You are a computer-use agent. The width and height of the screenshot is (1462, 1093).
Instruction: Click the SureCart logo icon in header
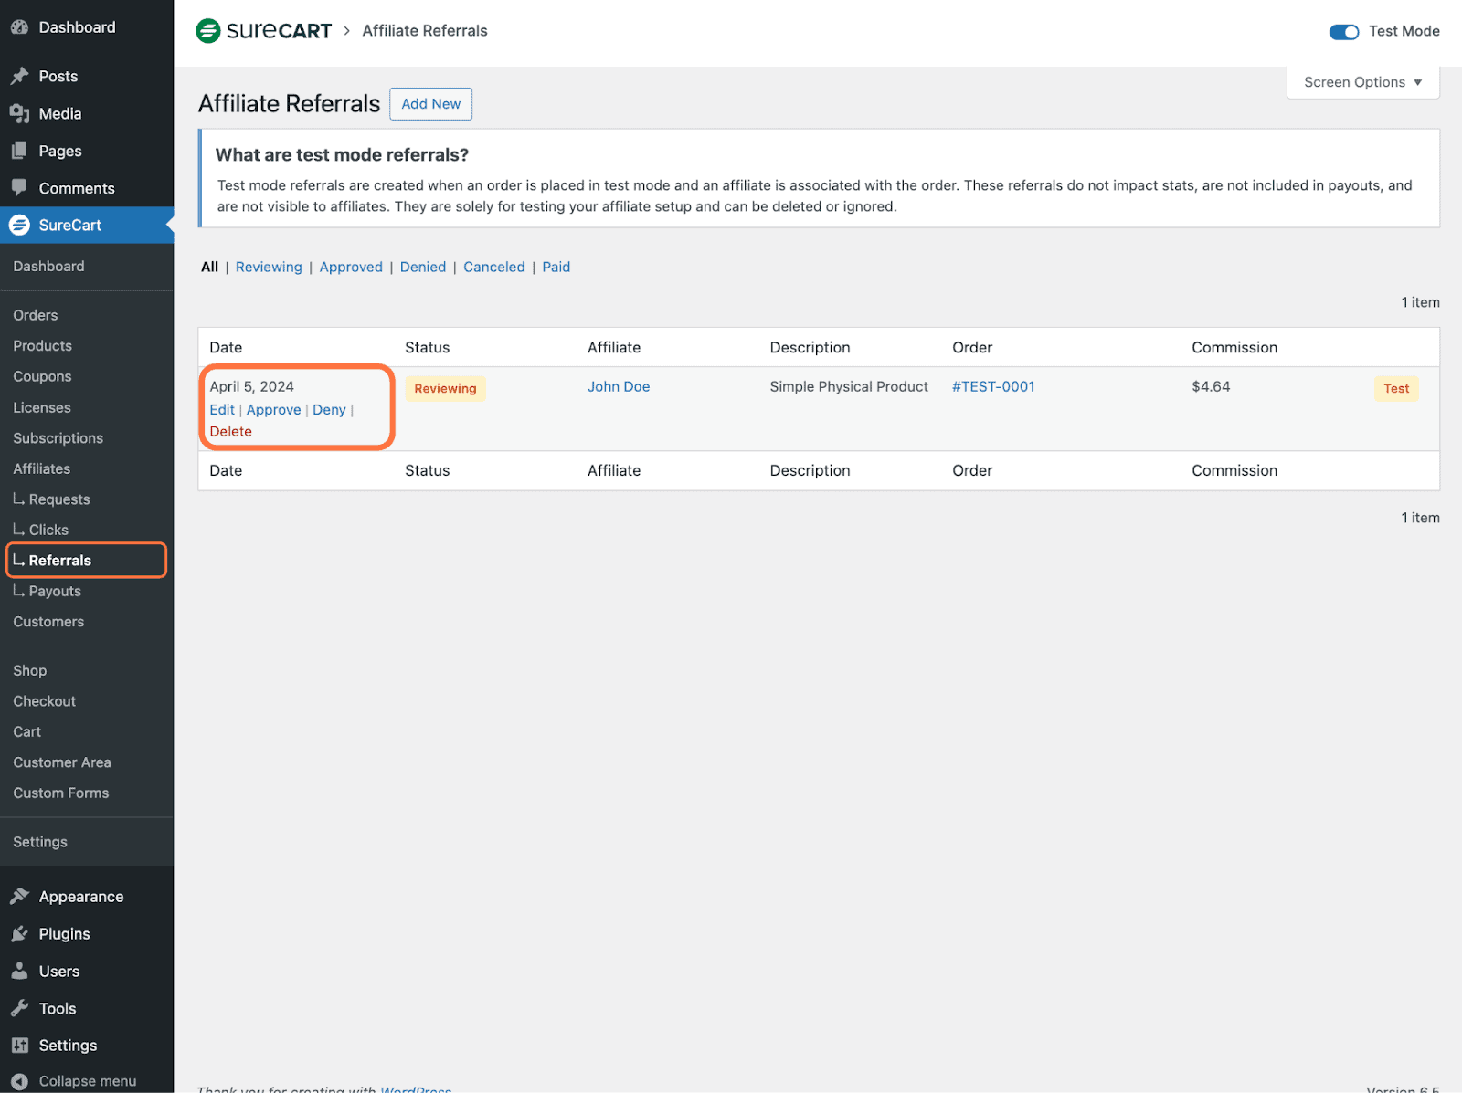tap(208, 31)
